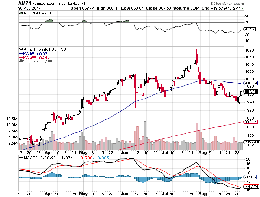Click the chart date 30-Aug-2017
The image size is (260, 197).
29,8
